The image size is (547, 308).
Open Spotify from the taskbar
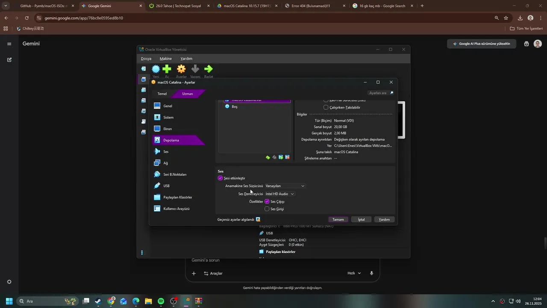point(161,301)
